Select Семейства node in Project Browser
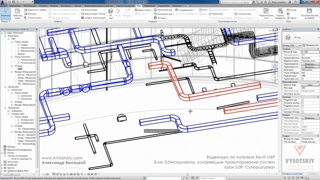This screenshot has width=320, height=180. tap(12, 164)
